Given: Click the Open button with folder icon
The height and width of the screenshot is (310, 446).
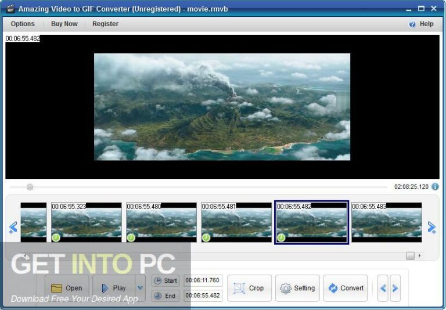Looking at the screenshot, I should click(x=67, y=288).
